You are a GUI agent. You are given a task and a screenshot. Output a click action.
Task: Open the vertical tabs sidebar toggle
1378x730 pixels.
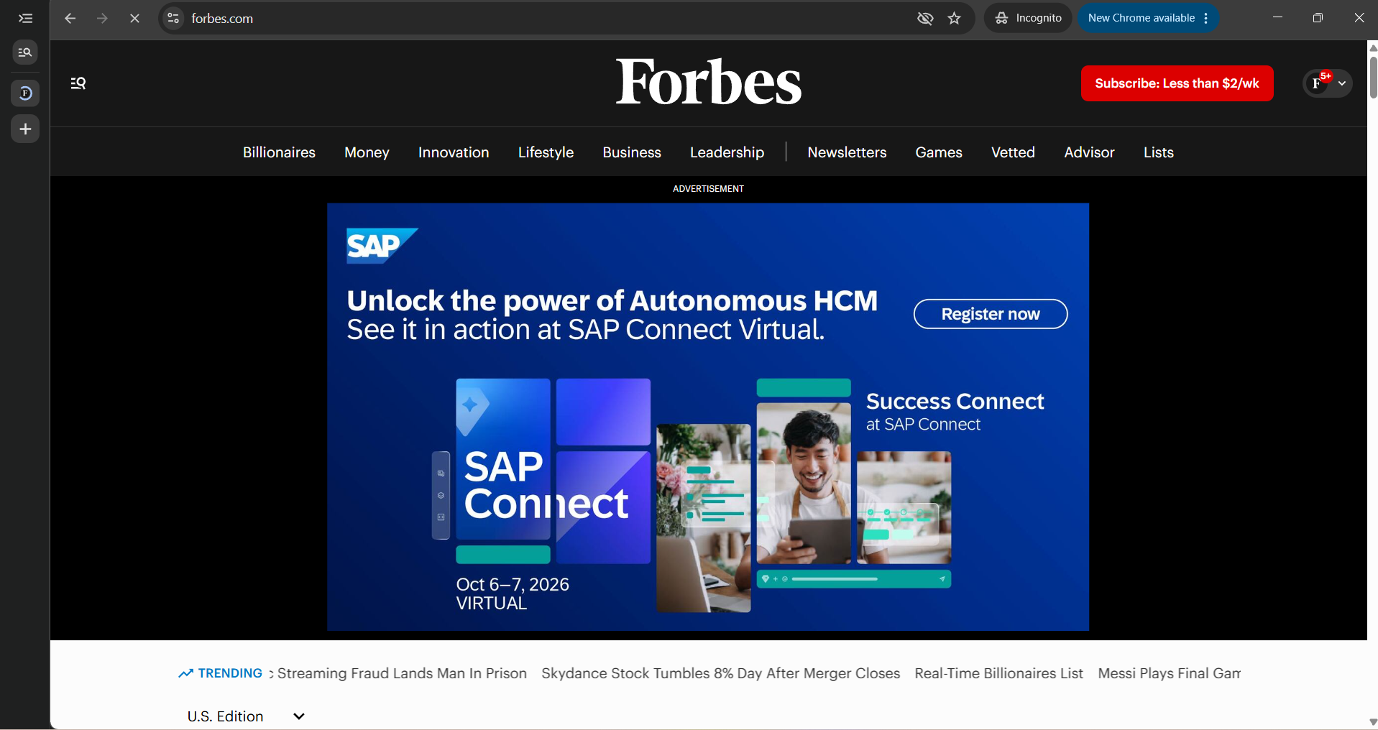coord(25,19)
